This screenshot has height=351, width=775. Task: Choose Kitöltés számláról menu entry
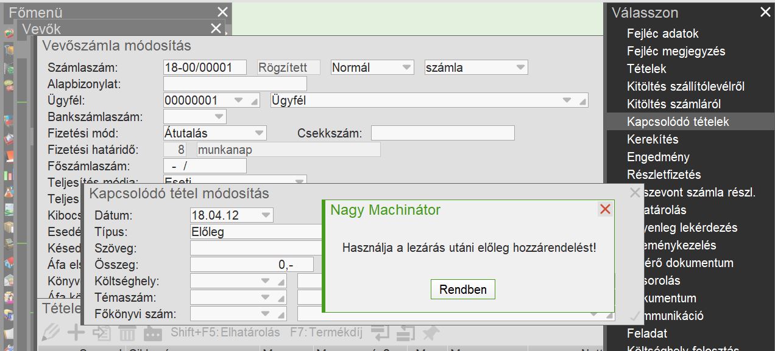[x=674, y=104]
